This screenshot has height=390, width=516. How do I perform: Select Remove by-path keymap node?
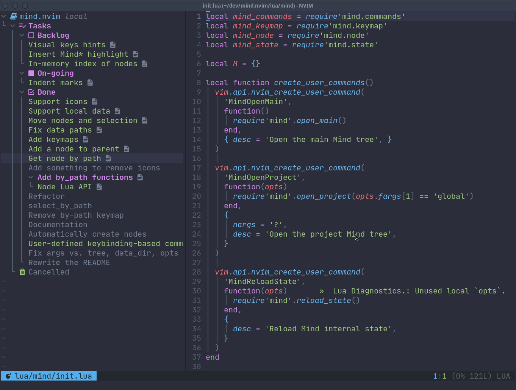coord(76,215)
